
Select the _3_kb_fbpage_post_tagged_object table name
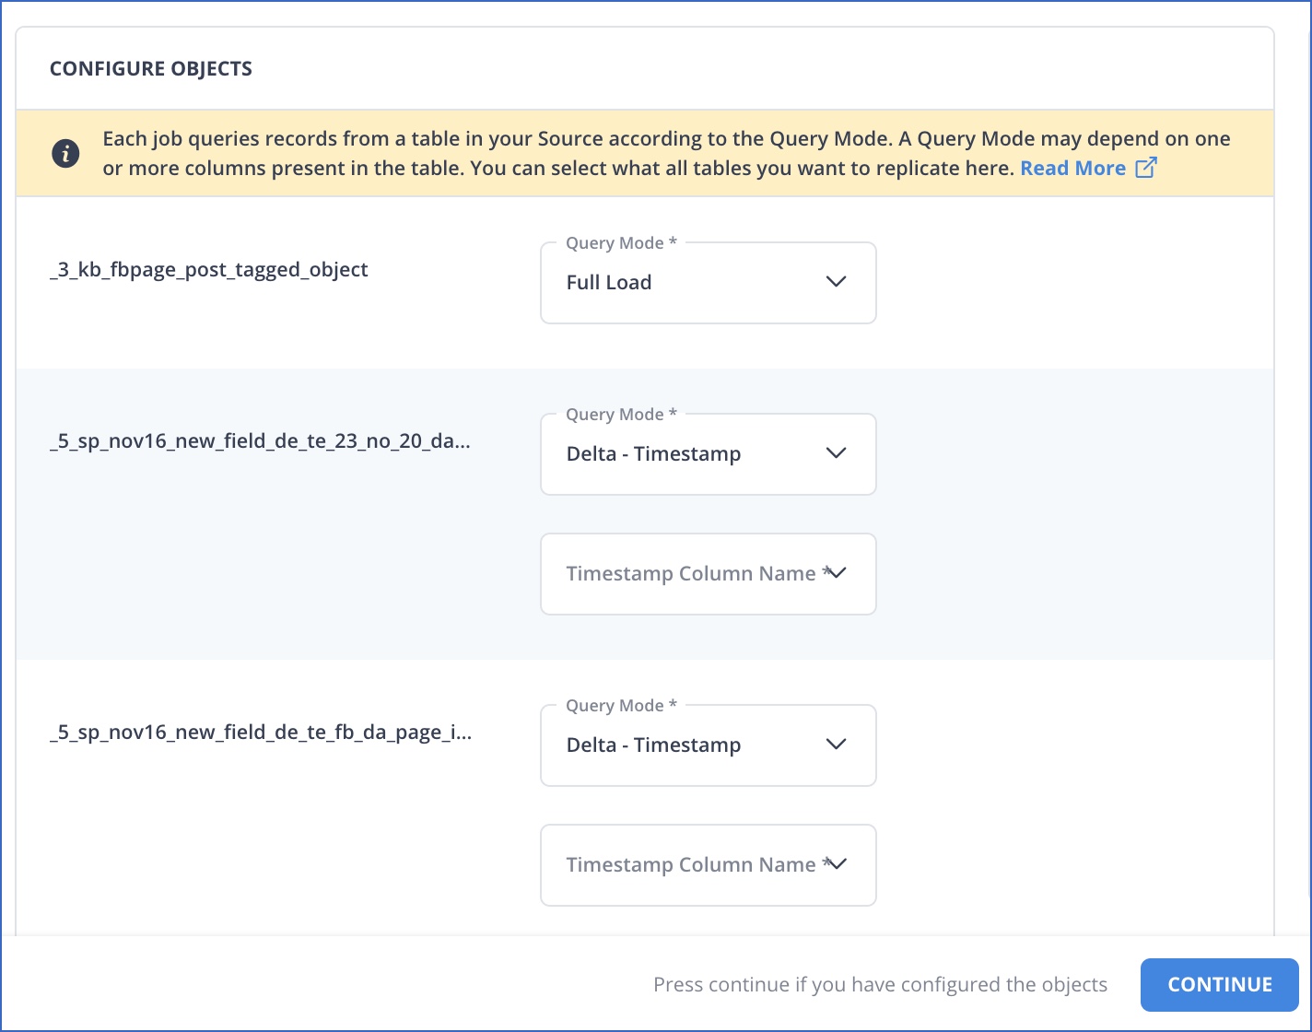[x=209, y=270]
